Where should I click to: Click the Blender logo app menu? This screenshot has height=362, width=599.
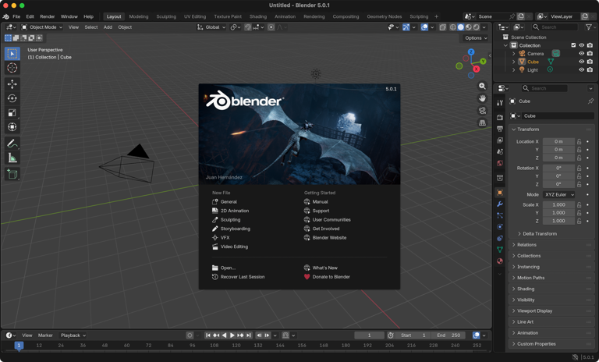5,16
